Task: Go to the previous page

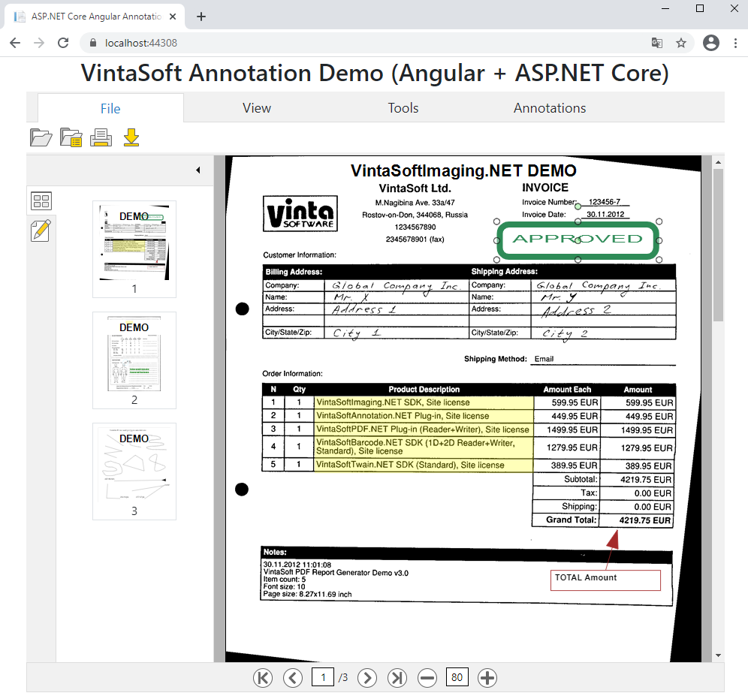Action: [x=292, y=678]
